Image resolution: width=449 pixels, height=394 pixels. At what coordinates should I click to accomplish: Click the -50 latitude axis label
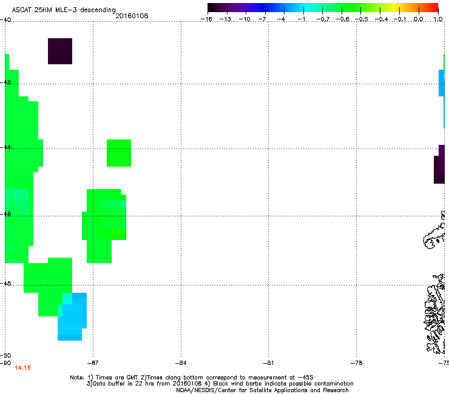[x=5, y=355]
